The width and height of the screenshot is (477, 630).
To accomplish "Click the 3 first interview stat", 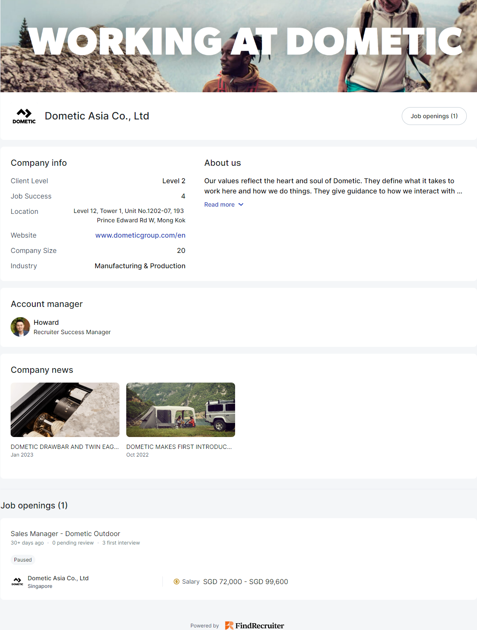I will 121,543.
